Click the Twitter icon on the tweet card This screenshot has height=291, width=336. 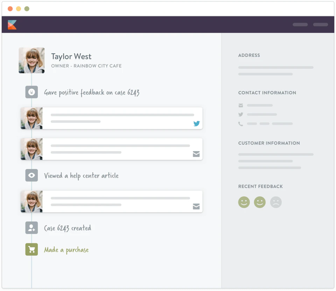point(196,123)
